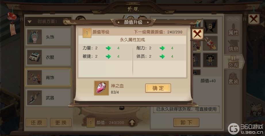Image resolution: width=265 pixels, height=136 pixels.
Task: Open the 时装方案1 outfit scheme selector
Action: tap(48, 22)
